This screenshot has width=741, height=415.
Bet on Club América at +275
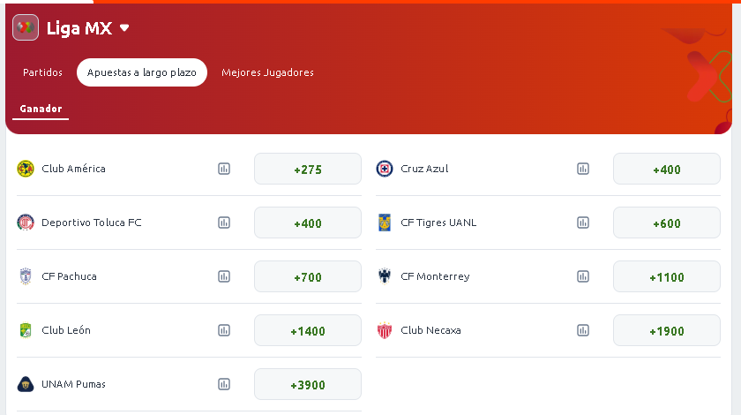[308, 169]
